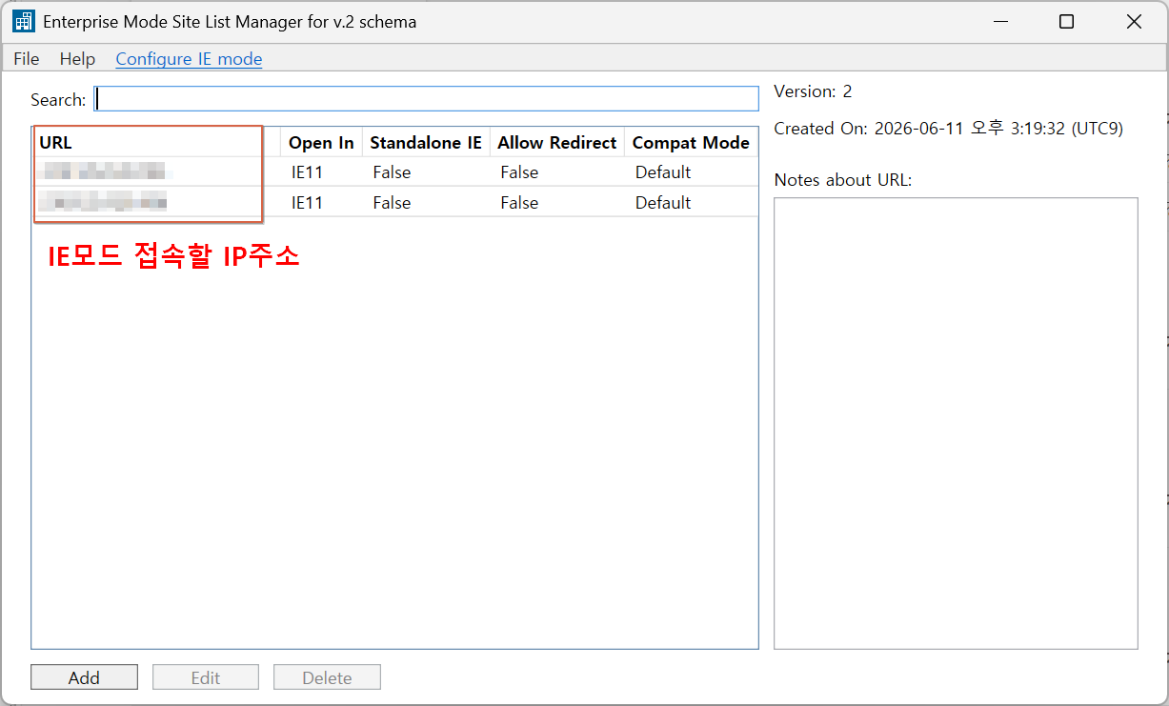Viewport: 1169px width, 706px height.
Task: Open the Configure IE mode link
Action: point(189,59)
